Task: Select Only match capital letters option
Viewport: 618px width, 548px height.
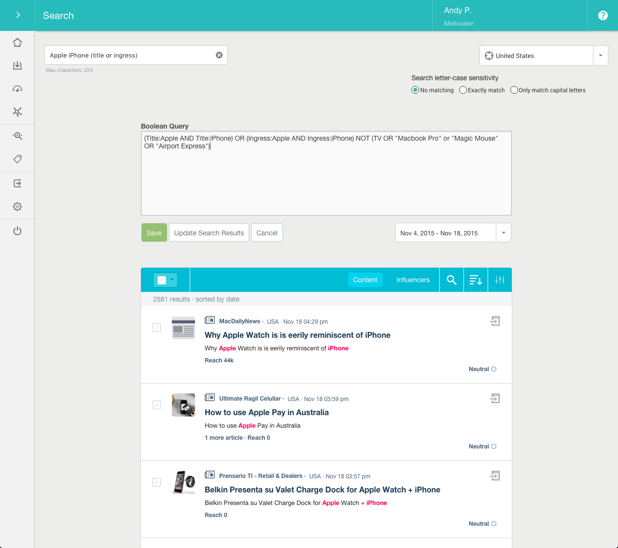Action: point(514,90)
